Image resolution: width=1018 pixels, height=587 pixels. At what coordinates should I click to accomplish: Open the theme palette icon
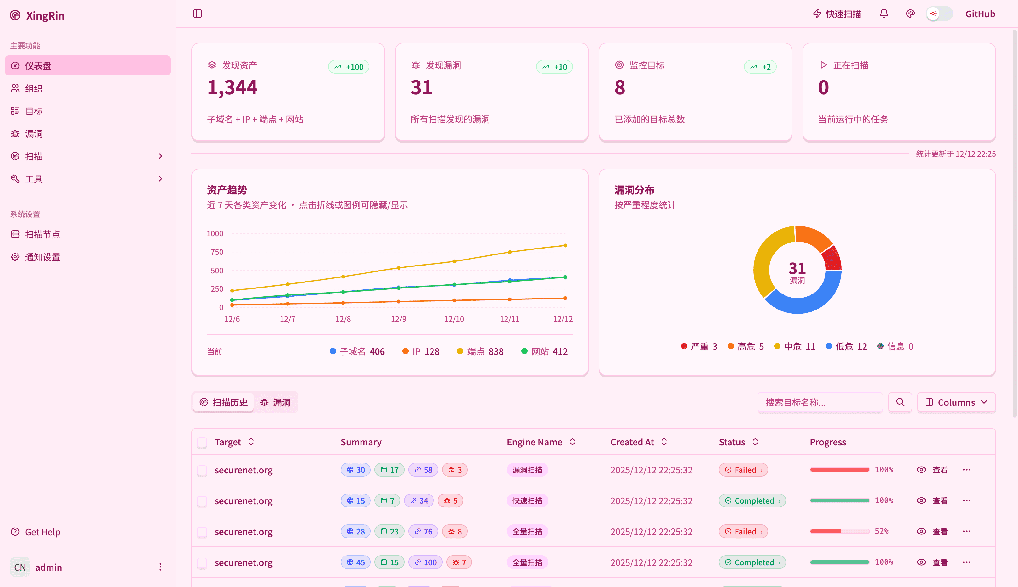point(910,14)
